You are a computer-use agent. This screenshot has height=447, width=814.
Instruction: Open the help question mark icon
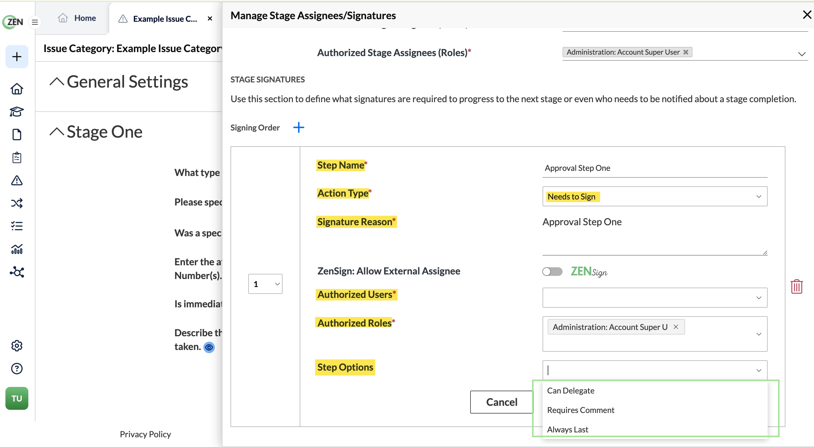pos(17,369)
